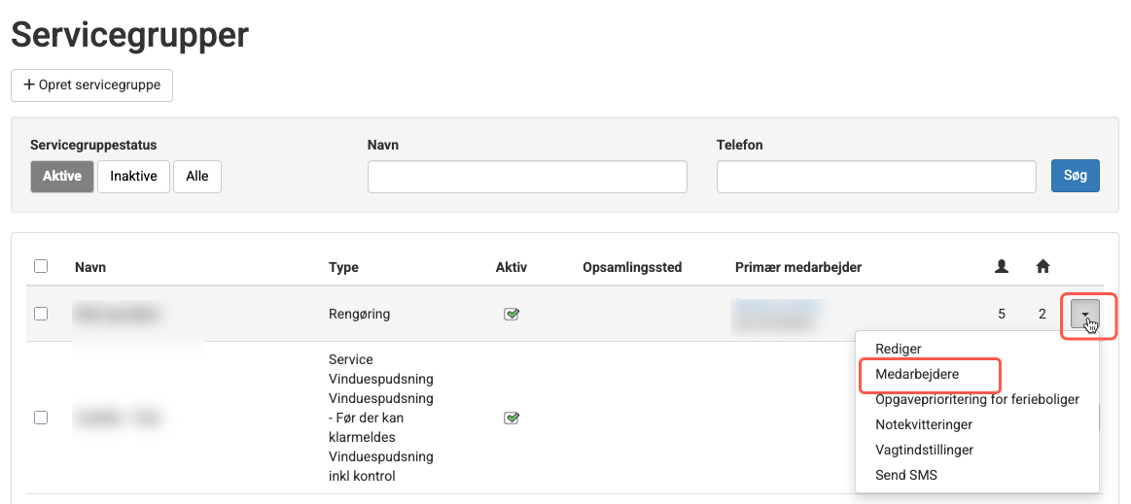1131x504 pixels.
Task: Click the Navn column header in table
Action: click(x=90, y=267)
